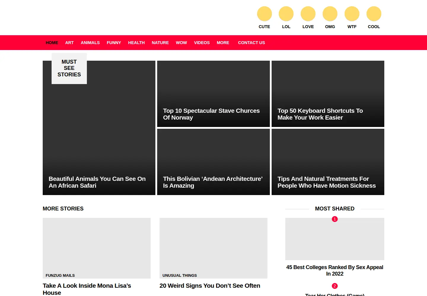Click the MOST SHARED heading
Image resolution: width=427 pixels, height=296 pixels.
click(x=335, y=209)
